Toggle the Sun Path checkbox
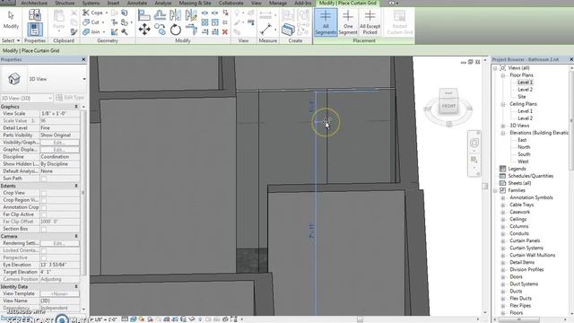Image resolution: width=574 pixels, height=323 pixels. click(x=44, y=179)
